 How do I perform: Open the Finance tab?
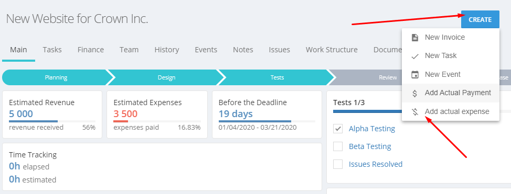tap(91, 50)
